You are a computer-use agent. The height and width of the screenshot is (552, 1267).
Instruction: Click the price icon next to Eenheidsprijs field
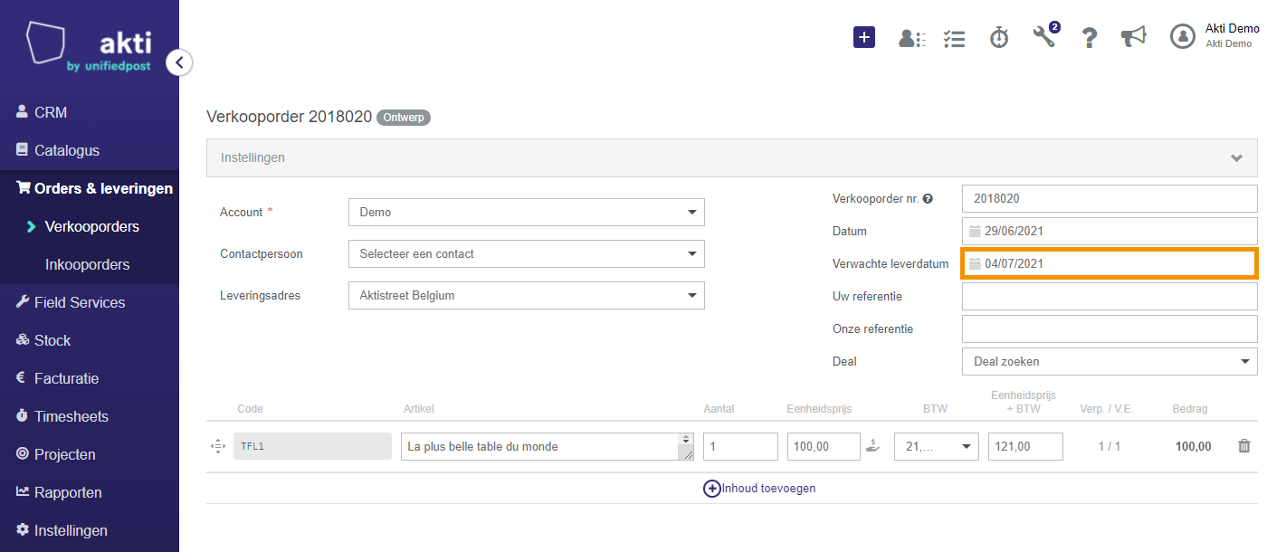(872, 446)
